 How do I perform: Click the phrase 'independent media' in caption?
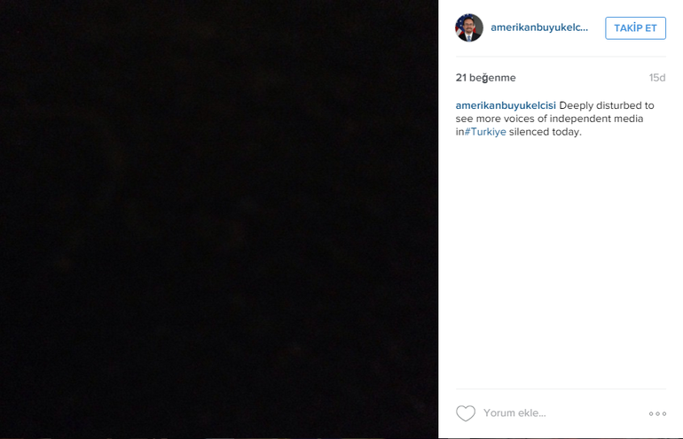coord(596,119)
